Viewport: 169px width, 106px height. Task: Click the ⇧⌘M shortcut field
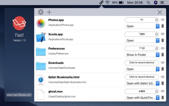pos(142,91)
